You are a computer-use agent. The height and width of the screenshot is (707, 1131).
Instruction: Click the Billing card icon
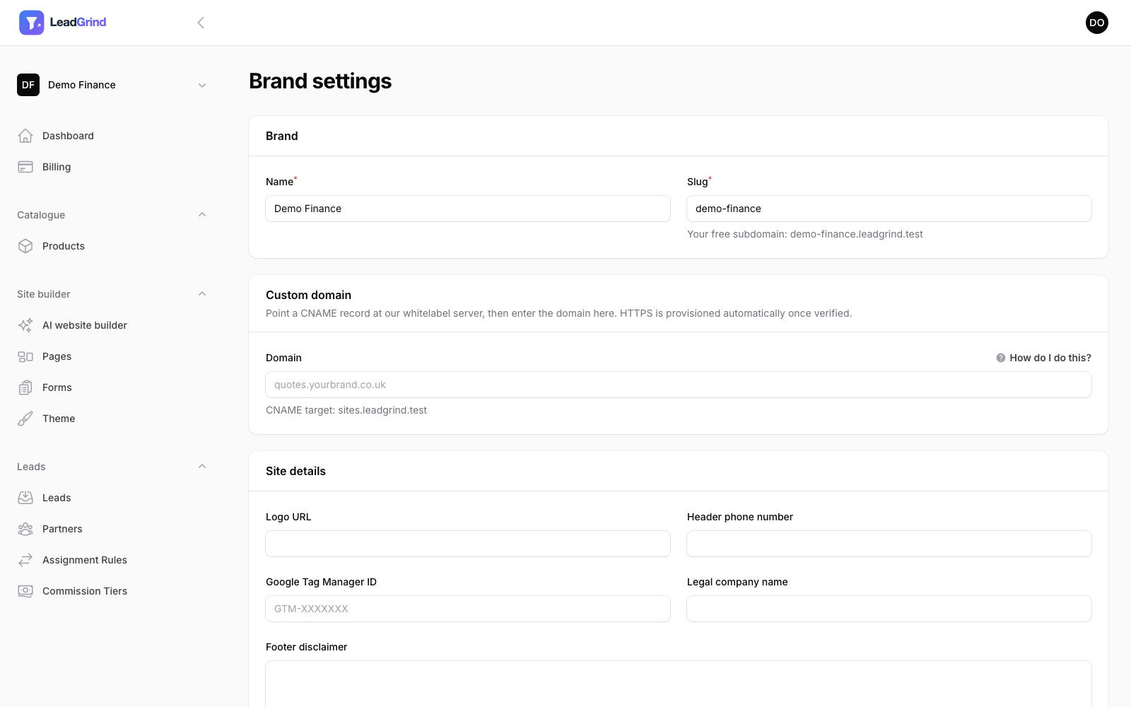[x=25, y=167]
